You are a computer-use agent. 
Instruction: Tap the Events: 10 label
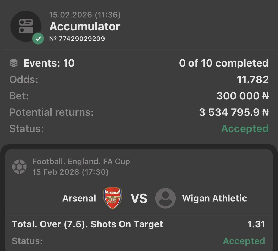(49, 63)
